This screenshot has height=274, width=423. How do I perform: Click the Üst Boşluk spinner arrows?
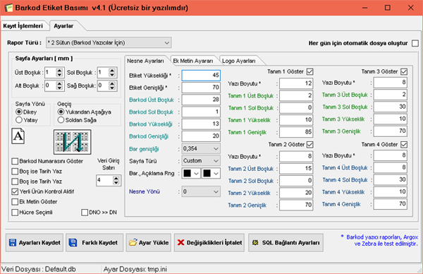[x=60, y=73]
